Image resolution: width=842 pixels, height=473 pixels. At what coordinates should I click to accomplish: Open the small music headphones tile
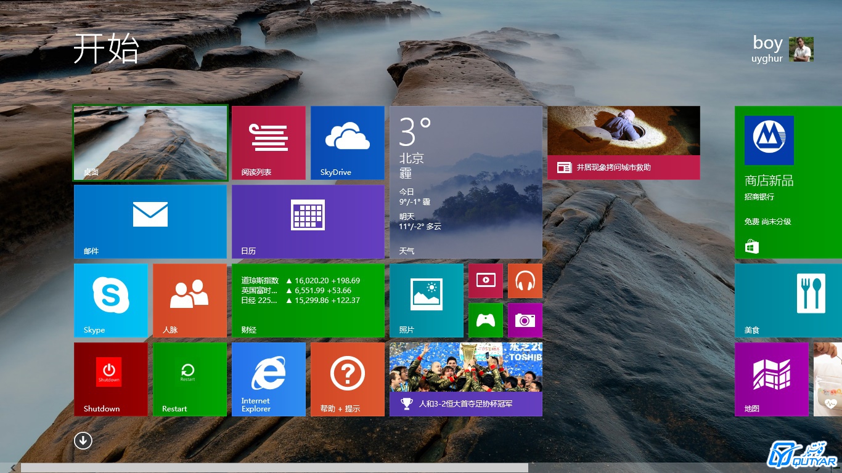coord(525,281)
